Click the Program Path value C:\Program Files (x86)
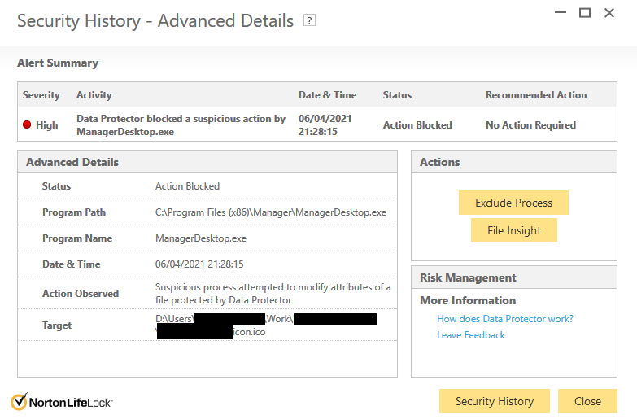The image size is (637, 419). coord(271,212)
